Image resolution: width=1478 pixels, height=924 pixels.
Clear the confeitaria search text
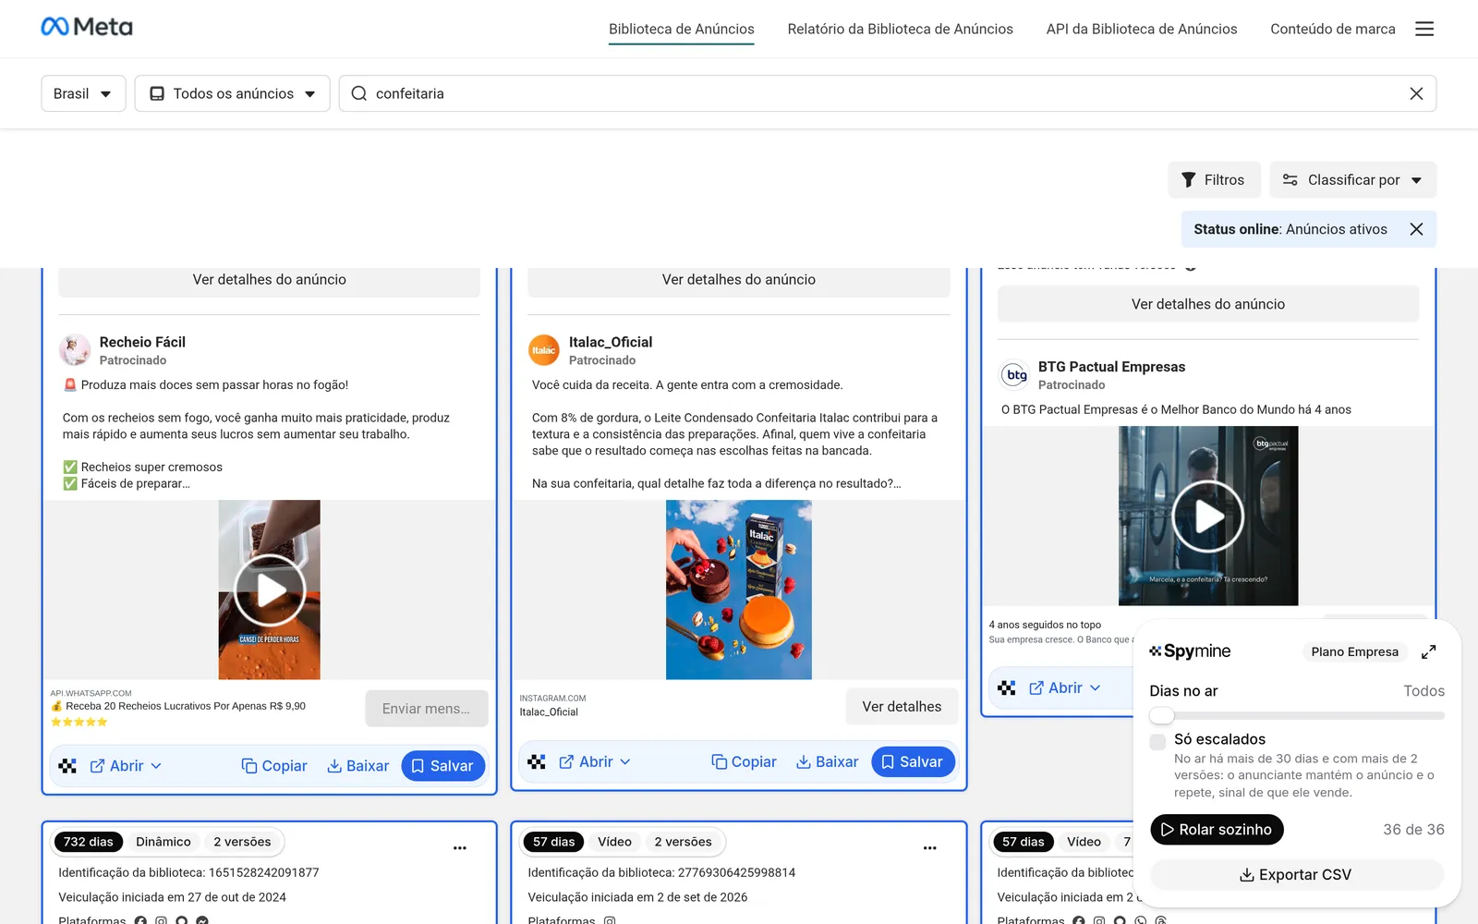[1416, 93]
